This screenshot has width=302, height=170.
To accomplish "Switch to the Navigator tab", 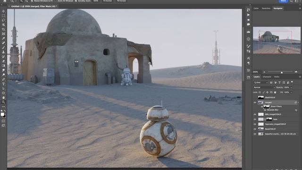I will (278, 8).
